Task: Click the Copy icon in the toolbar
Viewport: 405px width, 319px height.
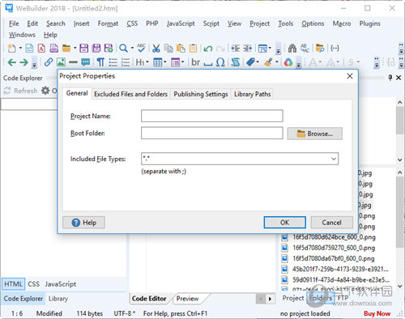Action: [x=168, y=49]
